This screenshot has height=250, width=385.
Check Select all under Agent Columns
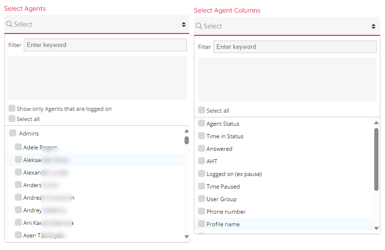[201, 110]
